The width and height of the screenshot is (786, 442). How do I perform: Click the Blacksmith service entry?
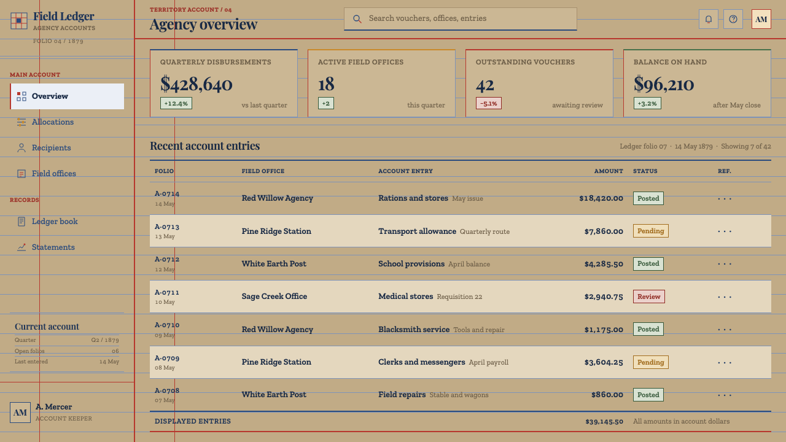(414, 330)
